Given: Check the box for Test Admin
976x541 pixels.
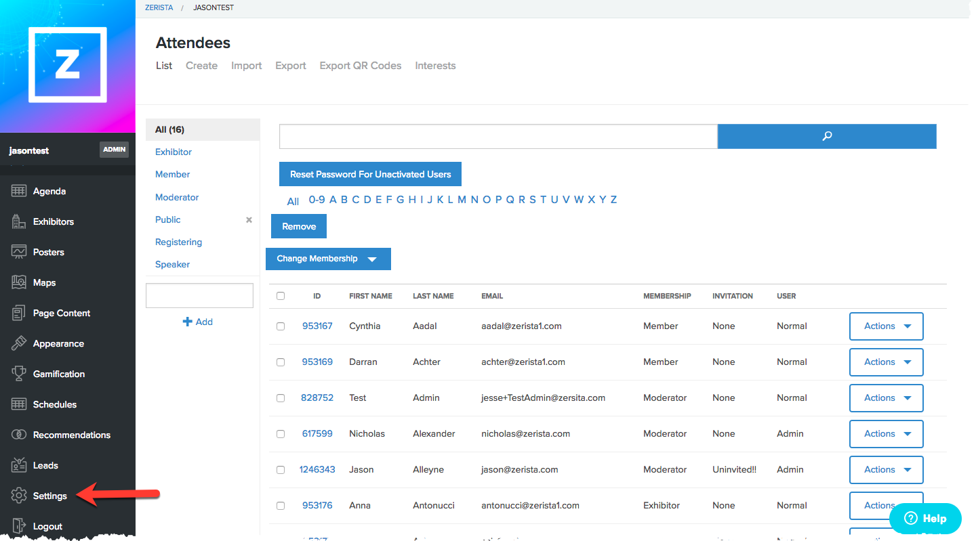Looking at the screenshot, I should (x=281, y=398).
